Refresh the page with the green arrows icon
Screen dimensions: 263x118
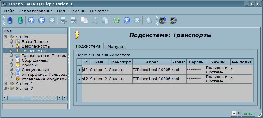coord(117,20)
